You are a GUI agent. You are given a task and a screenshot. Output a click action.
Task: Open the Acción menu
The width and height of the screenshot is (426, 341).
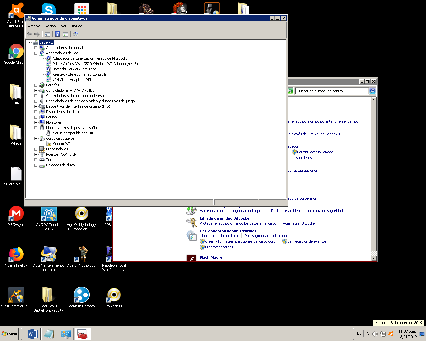pyautogui.click(x=51, y=26)
